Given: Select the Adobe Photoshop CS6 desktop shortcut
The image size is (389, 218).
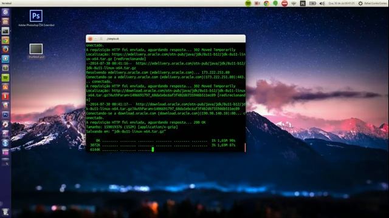Looking at the screenshot, I should pyautogui.click(x=36, y=18).
